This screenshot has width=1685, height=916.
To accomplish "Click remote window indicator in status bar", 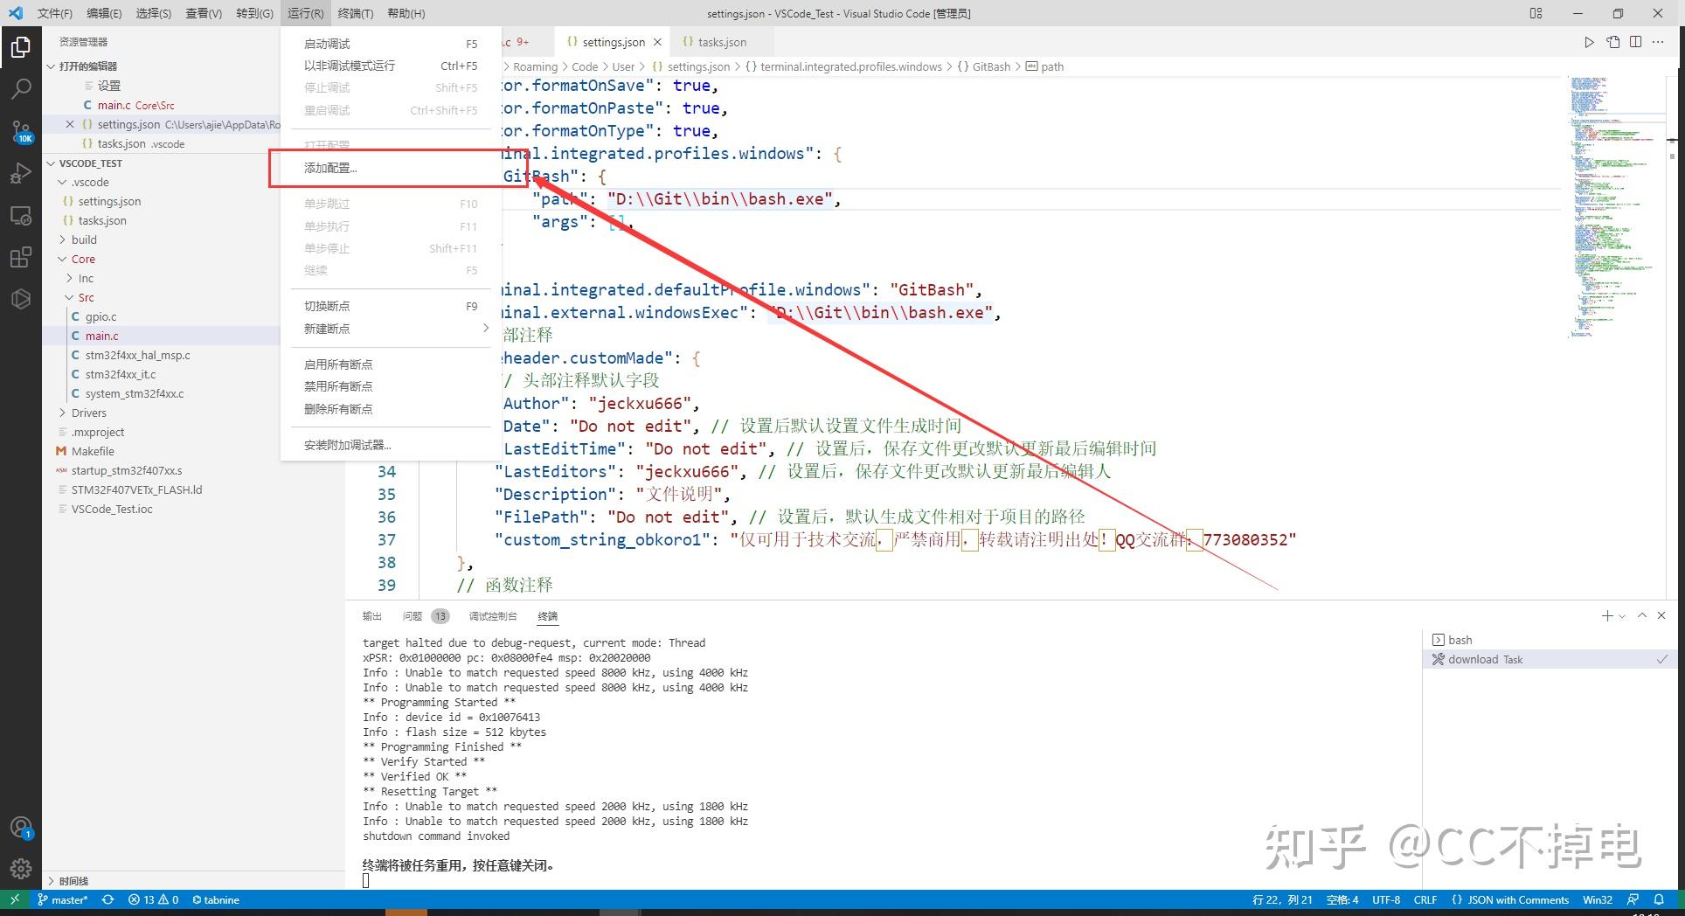I will point(14,899).
